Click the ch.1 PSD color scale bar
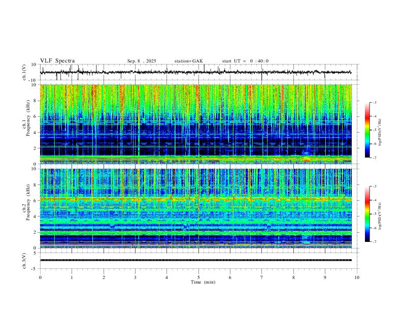Screen dimensions: 402x311 click(x=367, y=130)
